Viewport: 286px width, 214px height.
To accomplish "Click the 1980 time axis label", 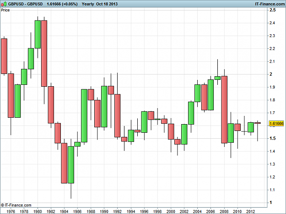I will [x=38, y=211].
